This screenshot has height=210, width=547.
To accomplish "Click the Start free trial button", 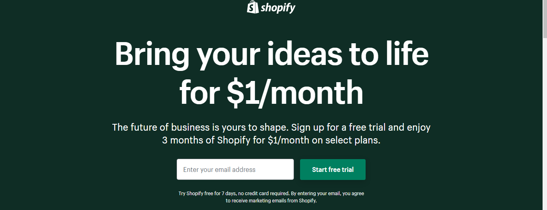I will [x=333, y=170].
